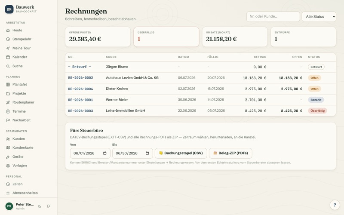Click the Geräte tool icon
Screen dimensions: 344x215
(x=8, y=157)
